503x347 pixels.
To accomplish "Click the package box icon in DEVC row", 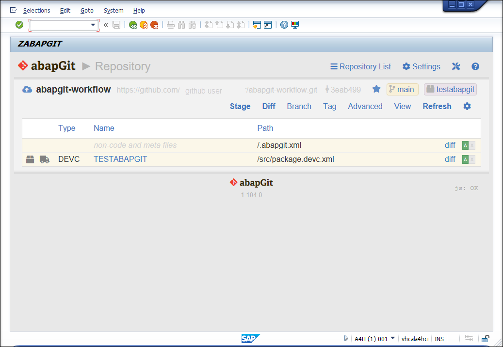I will [x=30, y=159].
